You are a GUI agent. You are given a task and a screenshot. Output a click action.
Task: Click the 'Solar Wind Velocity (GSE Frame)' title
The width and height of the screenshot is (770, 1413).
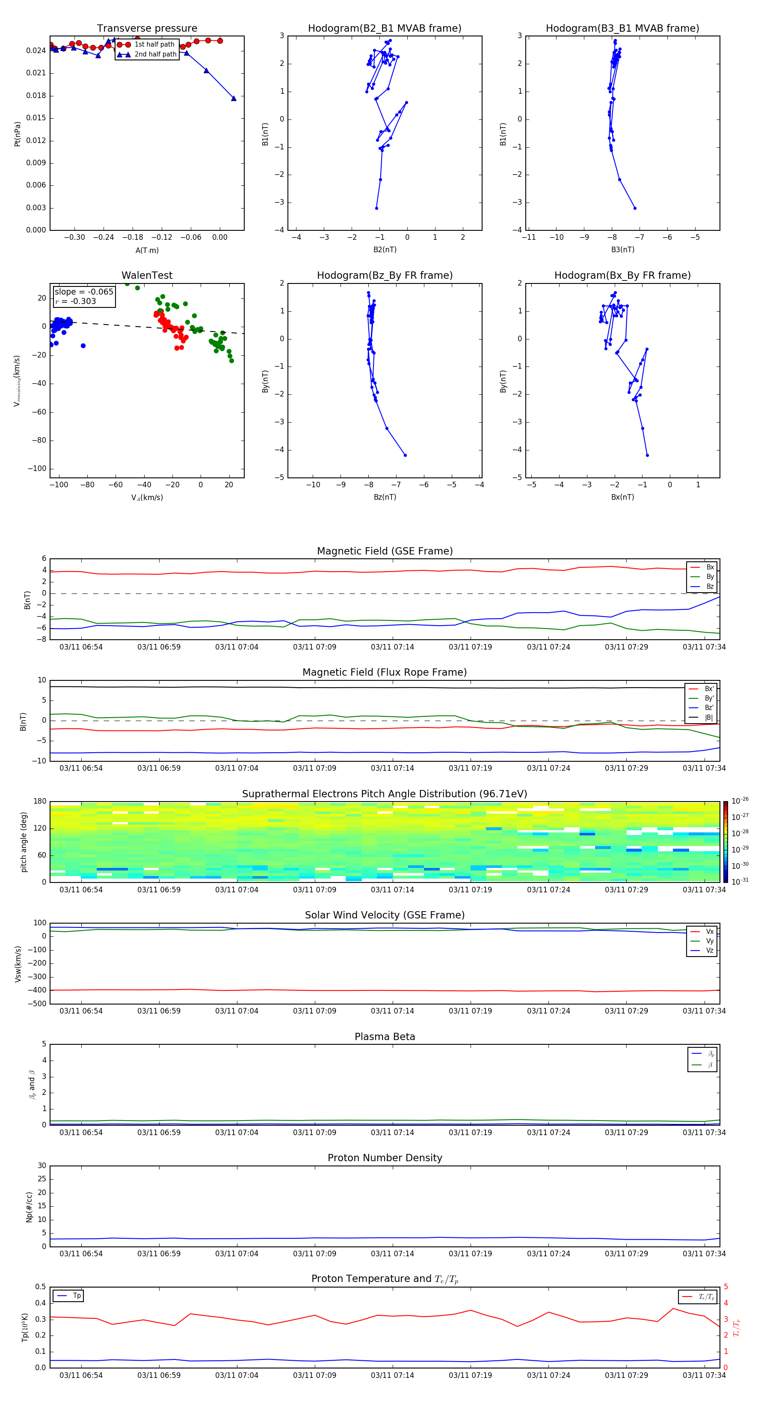[385, 915]
